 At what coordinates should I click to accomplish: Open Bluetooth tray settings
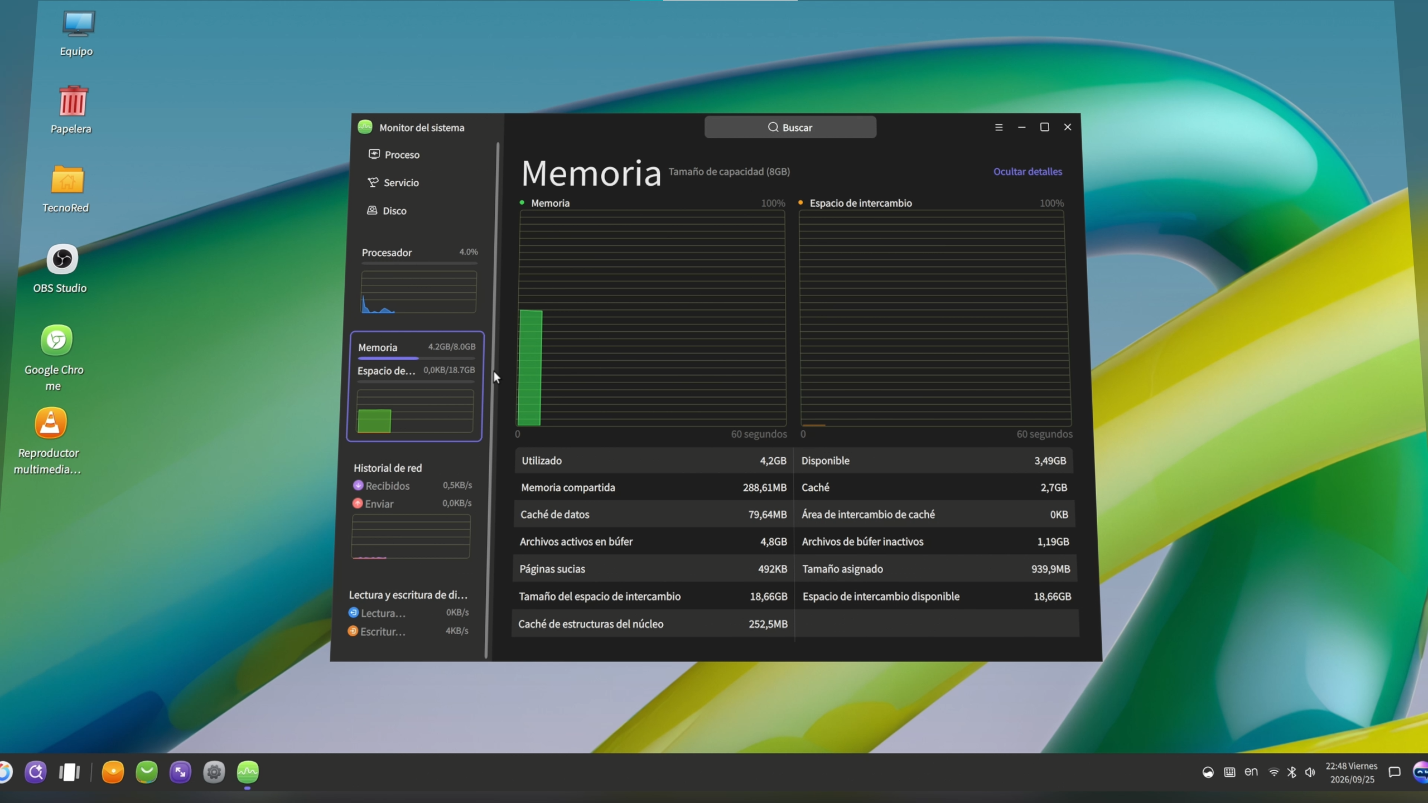point(1291,772)
